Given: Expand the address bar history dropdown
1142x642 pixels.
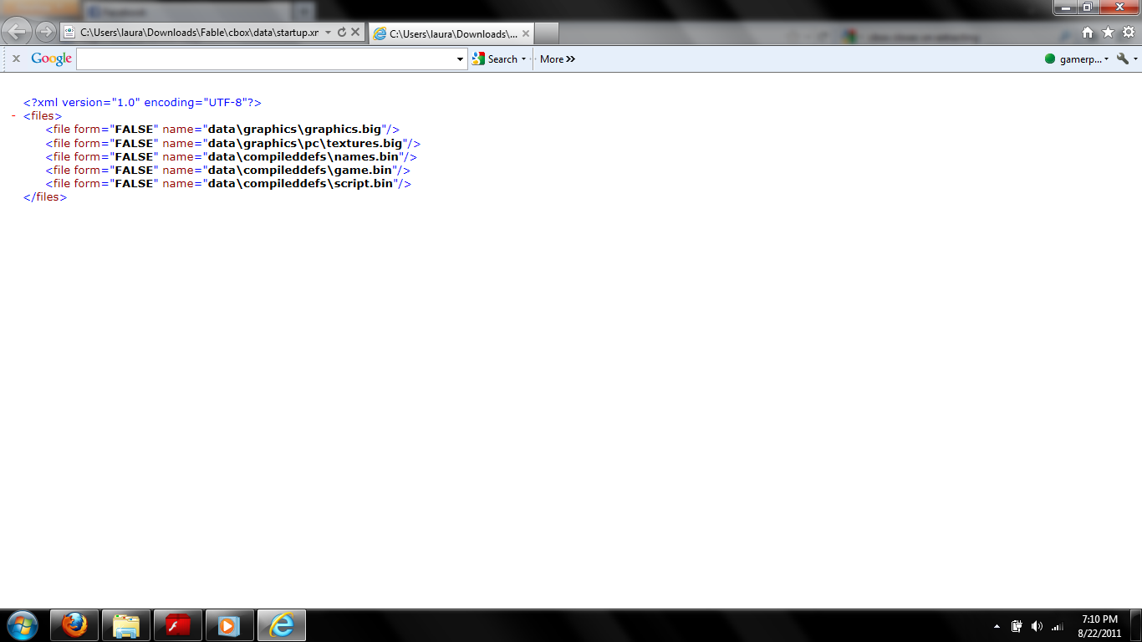Looking at the screenshot, I should point(328,33).
